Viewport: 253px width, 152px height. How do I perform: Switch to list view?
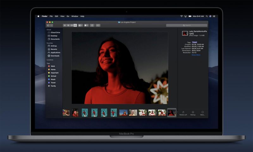click(68, 26)
